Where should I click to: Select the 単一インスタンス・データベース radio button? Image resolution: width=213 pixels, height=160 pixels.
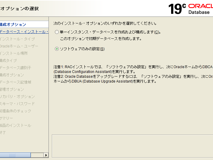coord(57,32)
